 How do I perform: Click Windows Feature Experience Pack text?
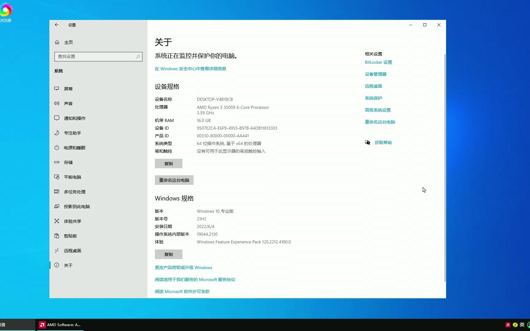[244, 242]
